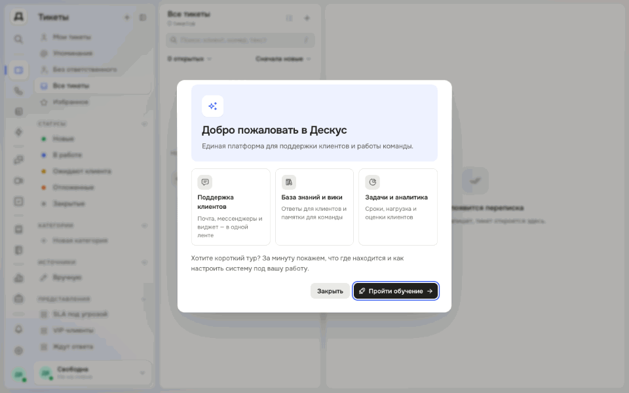Select the Поддержка клиентов card

[231, 207]
